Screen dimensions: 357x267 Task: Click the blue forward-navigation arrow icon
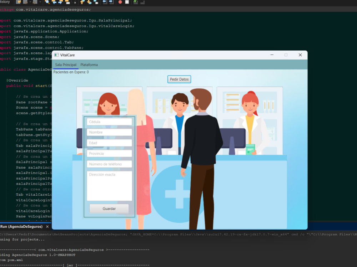[x=61, y=2]
